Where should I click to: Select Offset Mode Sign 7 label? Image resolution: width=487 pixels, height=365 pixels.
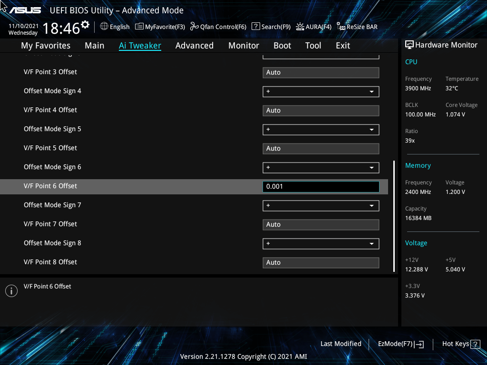pos(52,205)
